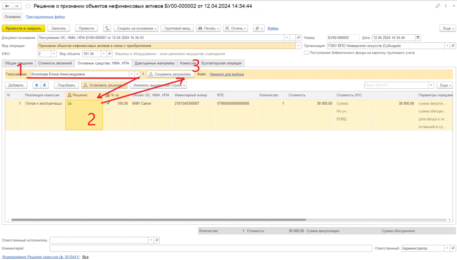Expand the Организация dropdown arrow
This screenshot has height=260, width=457.
(447, 45)
